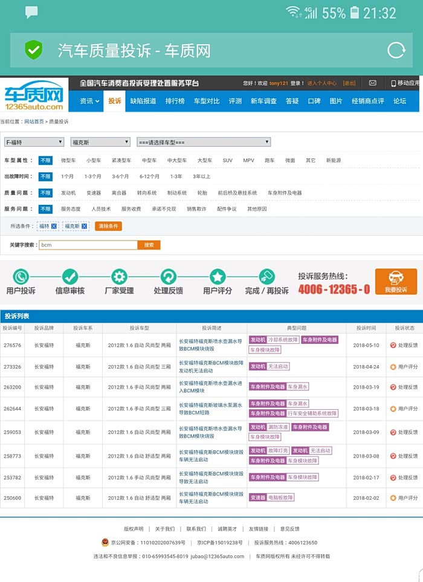Click the 信息审核 checkmark icon
The height and width of the screenshot is (582, 423).
click(70, 277)
